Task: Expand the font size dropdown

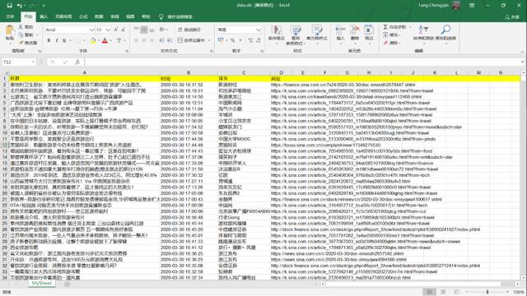Action: (x=108, y=30)
